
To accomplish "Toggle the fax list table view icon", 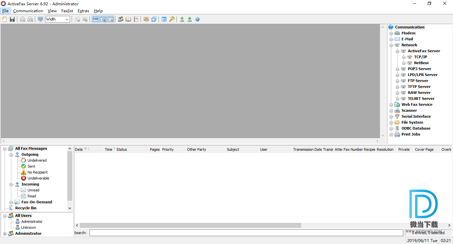I will click(x=96, y=19).
